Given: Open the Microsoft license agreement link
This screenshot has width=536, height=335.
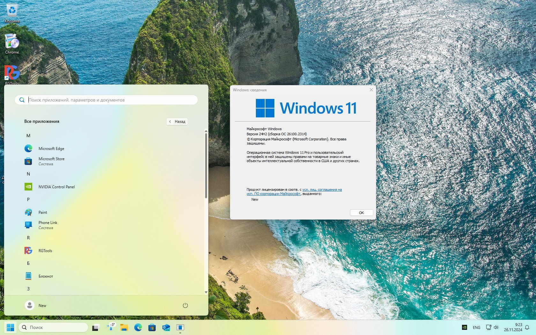Looking at the screenshot, I should (x=322, y=190).
